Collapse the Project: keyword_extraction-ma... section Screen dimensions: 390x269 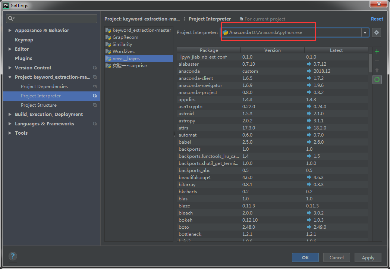click(10, 77)
